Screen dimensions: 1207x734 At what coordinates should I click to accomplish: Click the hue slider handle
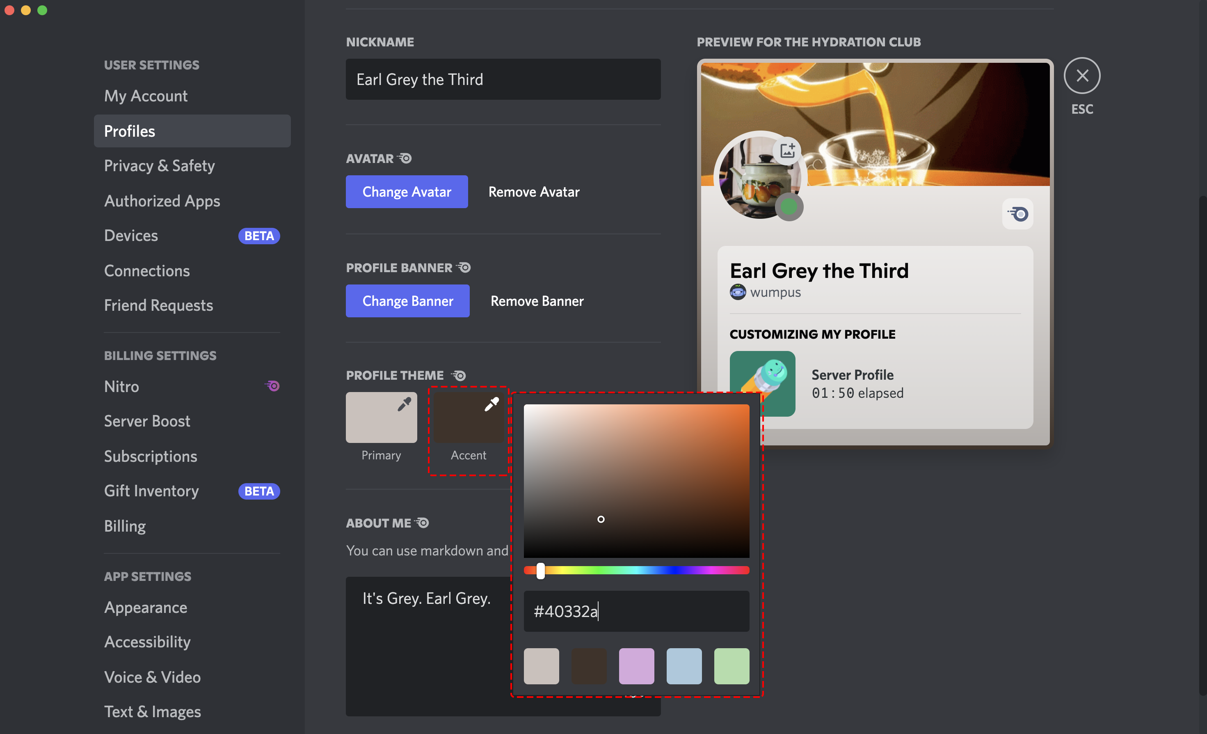point(541,570)
